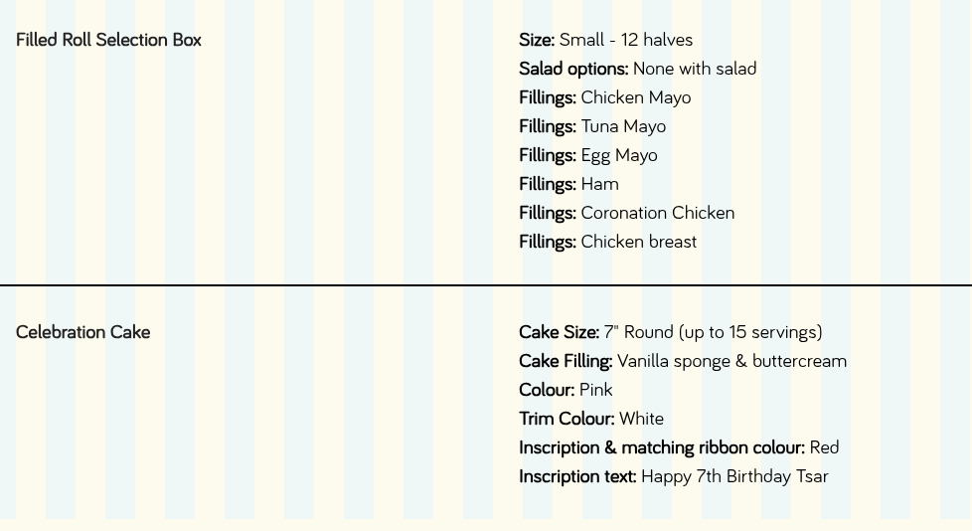Click the Fillings: Chicken breast line
The height and width of the screenshot is (531, 972).
coord(607,242)
